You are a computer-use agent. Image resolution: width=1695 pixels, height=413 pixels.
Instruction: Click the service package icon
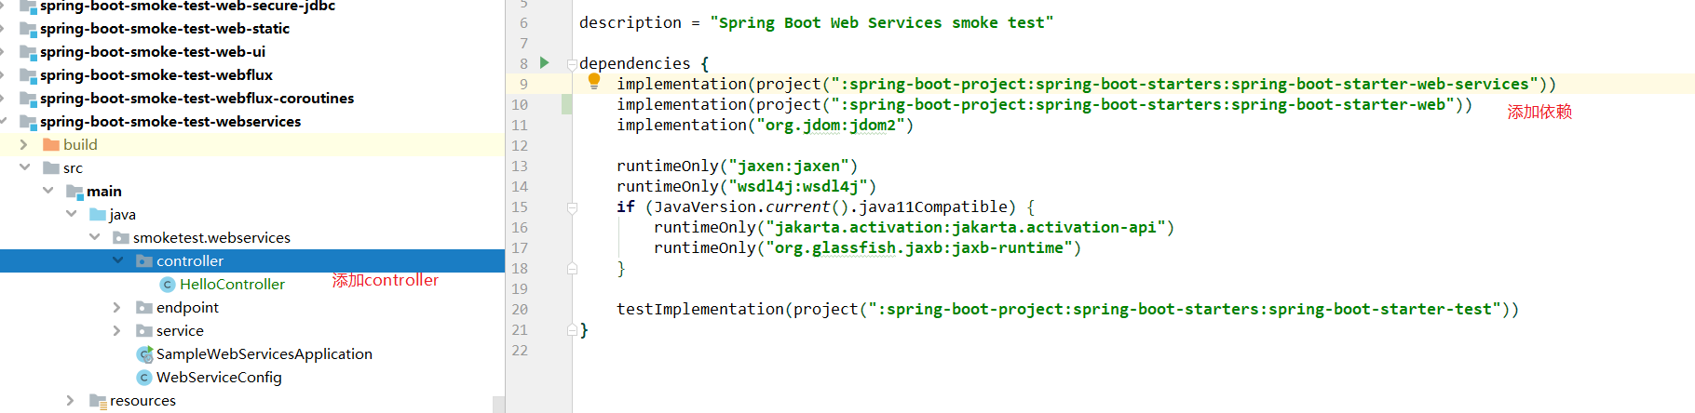(x=144, y=330)
